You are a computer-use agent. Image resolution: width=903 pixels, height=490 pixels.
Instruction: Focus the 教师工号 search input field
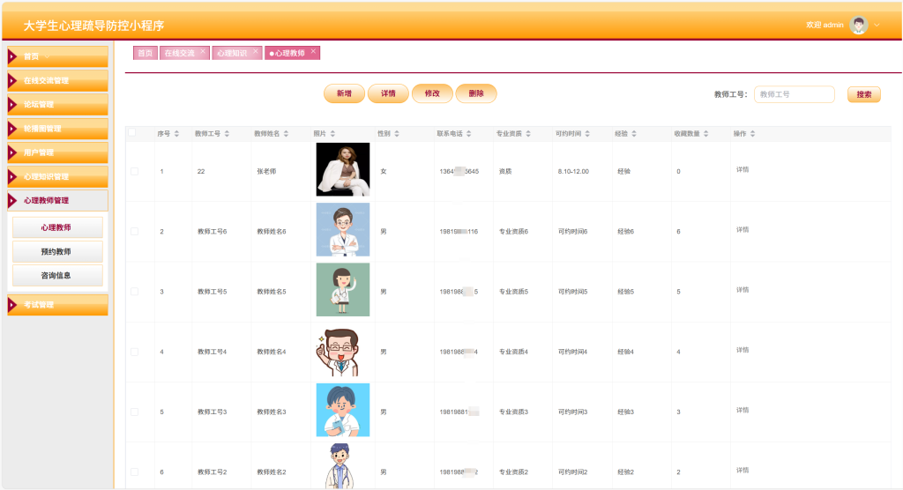pos(795,94)
